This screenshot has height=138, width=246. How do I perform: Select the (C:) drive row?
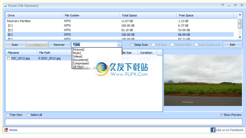(120, 25)
